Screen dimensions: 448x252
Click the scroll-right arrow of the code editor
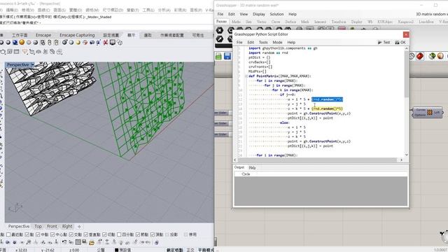(x=401, y=160)
